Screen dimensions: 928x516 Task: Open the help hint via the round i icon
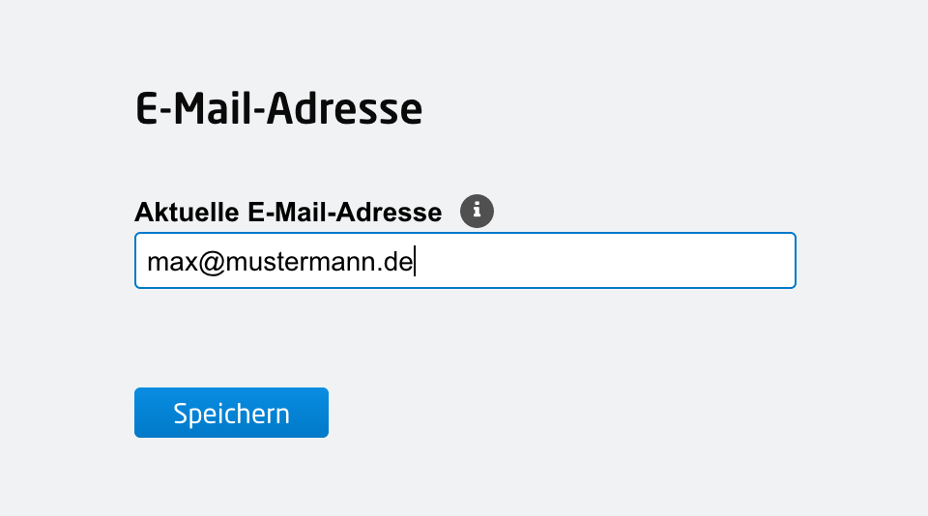click(x=477, y=211)
